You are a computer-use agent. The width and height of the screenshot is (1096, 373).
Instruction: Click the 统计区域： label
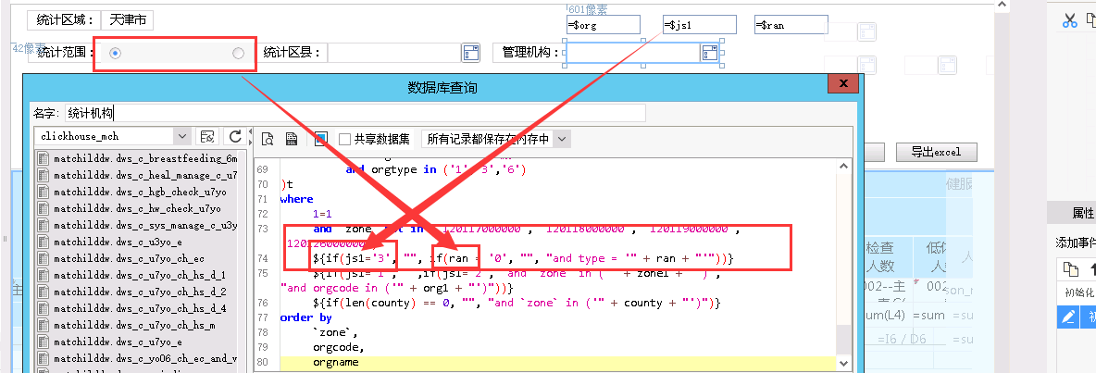pyautogui.click(x=64, y=20)
